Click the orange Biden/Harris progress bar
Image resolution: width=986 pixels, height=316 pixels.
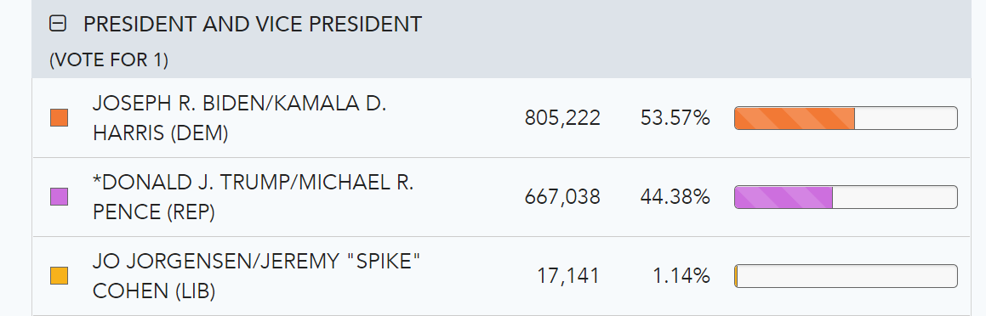(x=846, y=118)
